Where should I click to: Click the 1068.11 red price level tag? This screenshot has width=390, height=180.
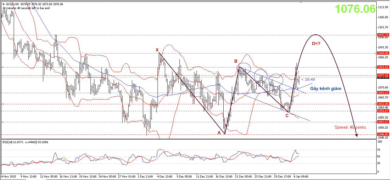(383, 92)
